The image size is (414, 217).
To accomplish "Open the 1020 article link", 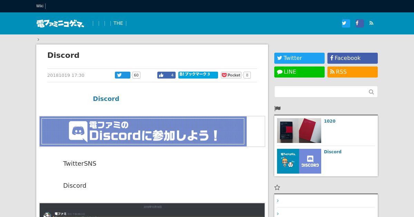I will point(329,121).
